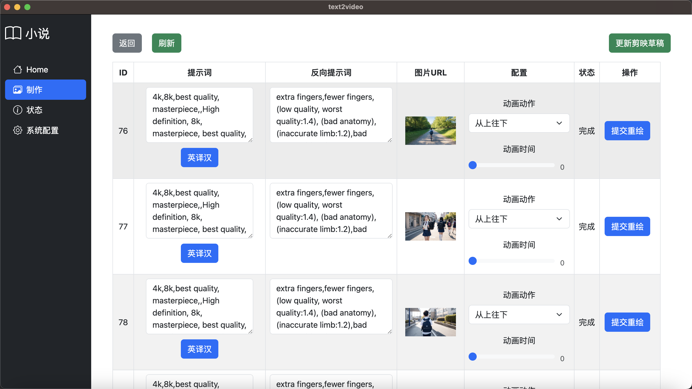692x389 pixels.
Task: Click the gear icon for 系统配置
Action: 18,130
